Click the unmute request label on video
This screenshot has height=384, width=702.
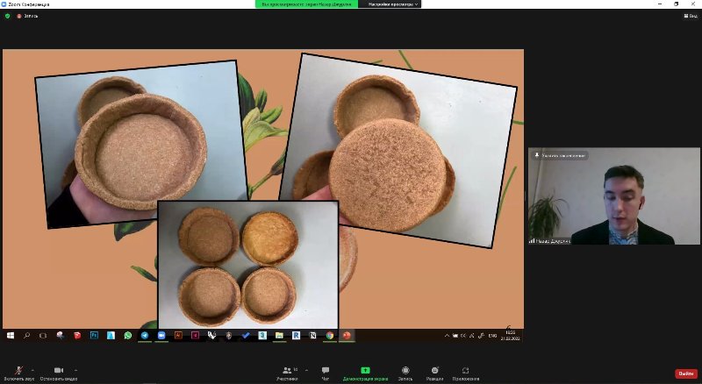[560, 155]
